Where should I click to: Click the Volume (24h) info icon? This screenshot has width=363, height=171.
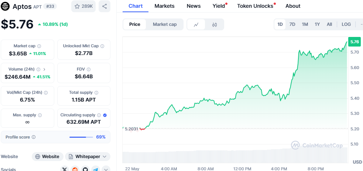(38, 69)
